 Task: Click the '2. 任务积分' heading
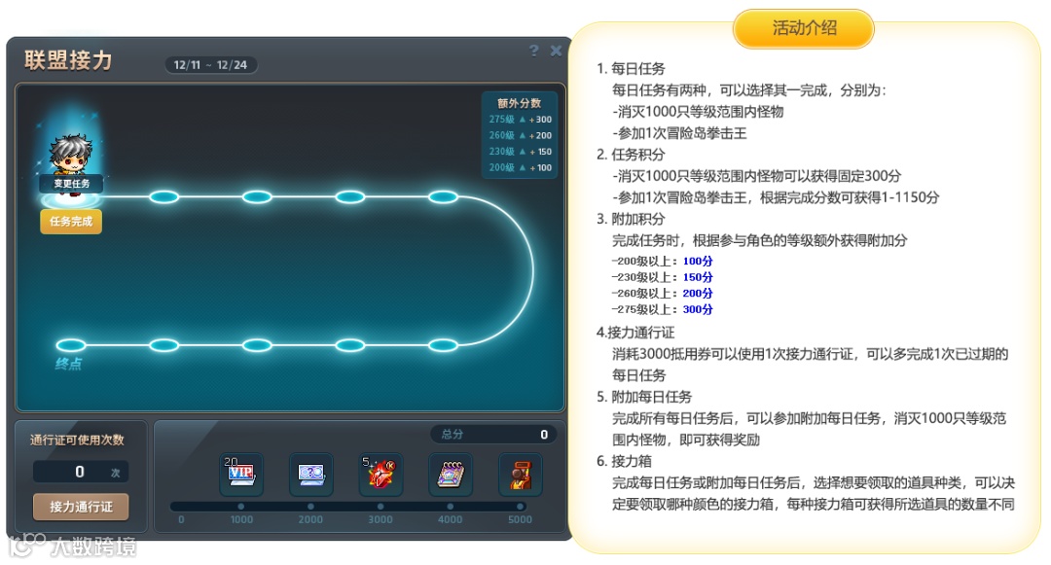click(631, 154)
